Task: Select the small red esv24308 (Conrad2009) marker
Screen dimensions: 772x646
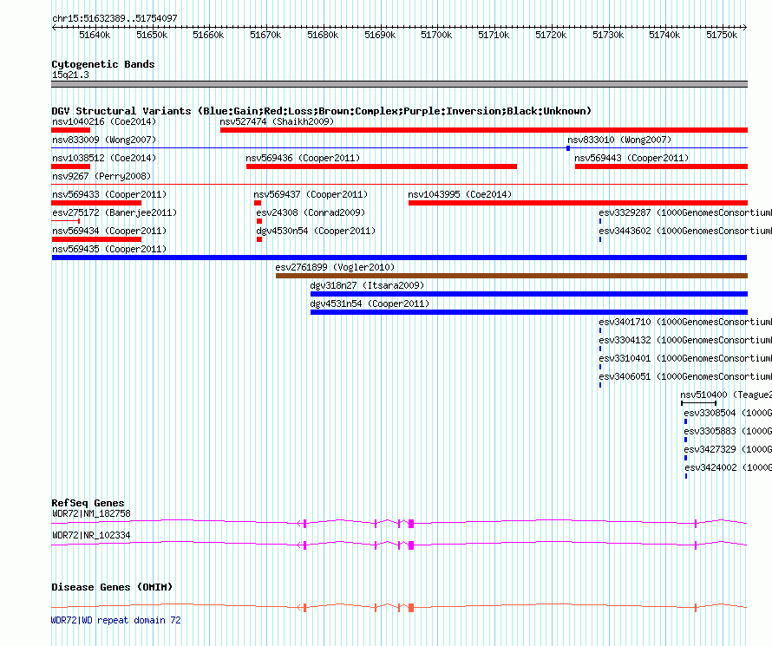Action: coord(259,221)
